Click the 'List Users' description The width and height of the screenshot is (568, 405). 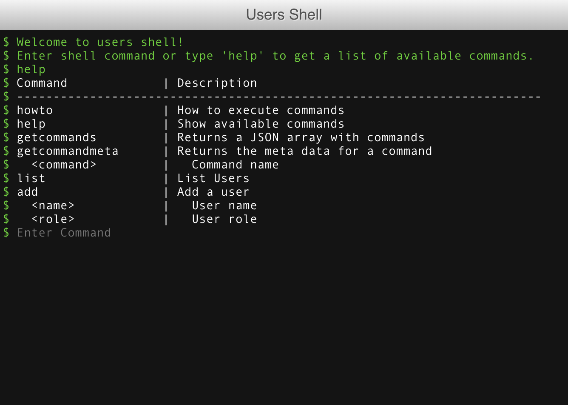coord(213,178)
